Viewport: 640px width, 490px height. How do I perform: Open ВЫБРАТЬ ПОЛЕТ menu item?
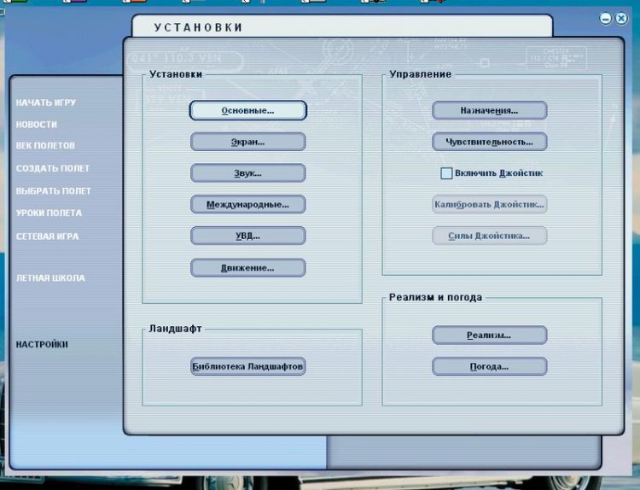pos(53,191)
